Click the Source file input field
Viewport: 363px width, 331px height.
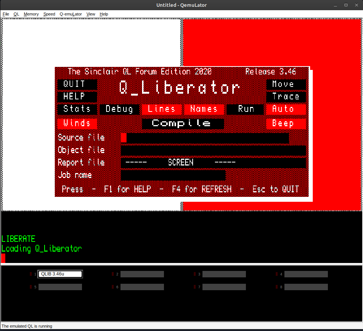(205, 138)
